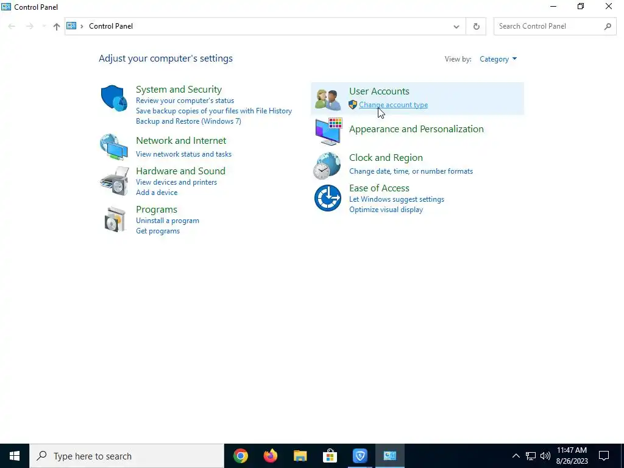
Task: Open Network and Internet category
Action: pyautogui.click(x=181, y=141)
